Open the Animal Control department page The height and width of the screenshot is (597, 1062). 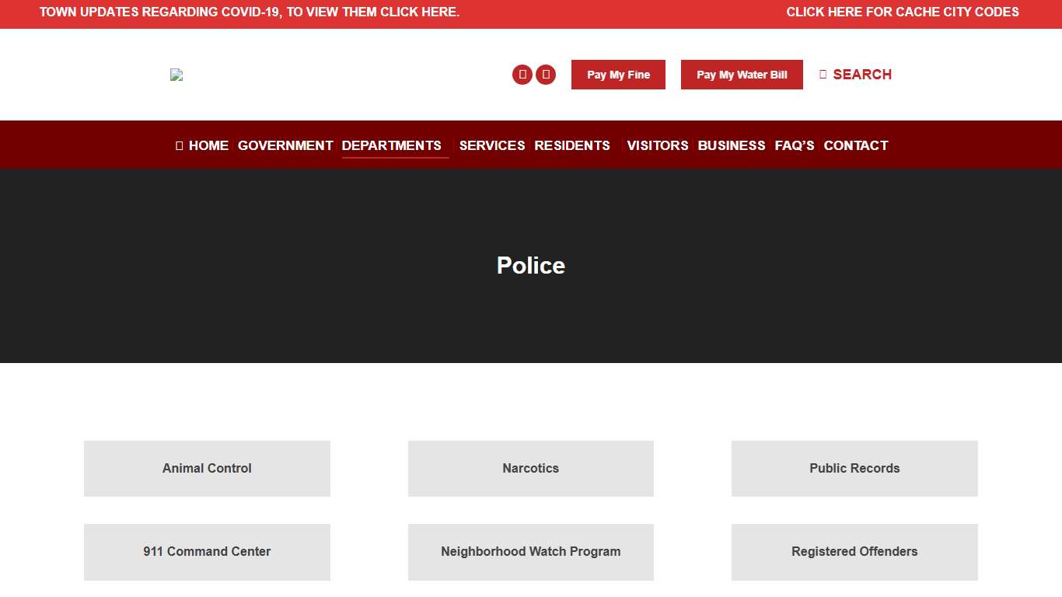[x=207, y=468]
